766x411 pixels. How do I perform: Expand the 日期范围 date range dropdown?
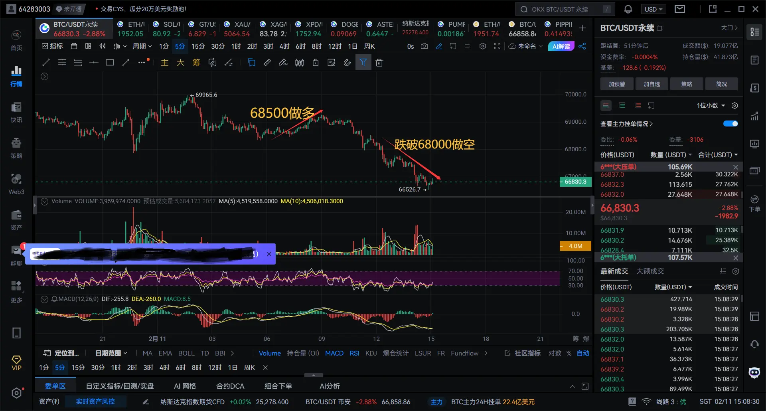111,353
